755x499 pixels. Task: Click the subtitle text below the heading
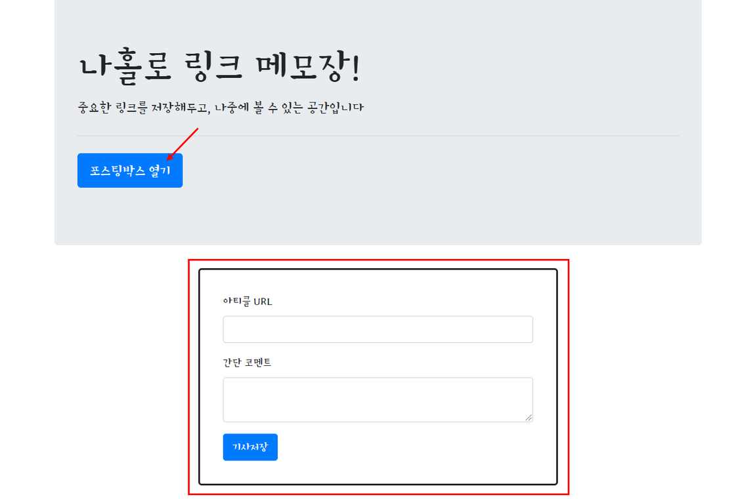(x=221, y=107)
